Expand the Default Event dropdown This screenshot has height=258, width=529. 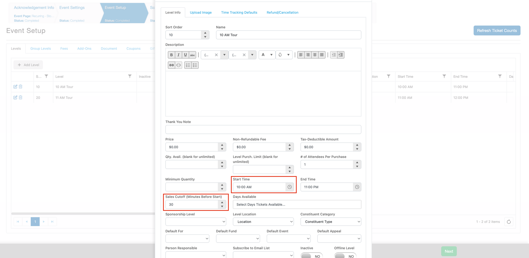pos(289,239)
